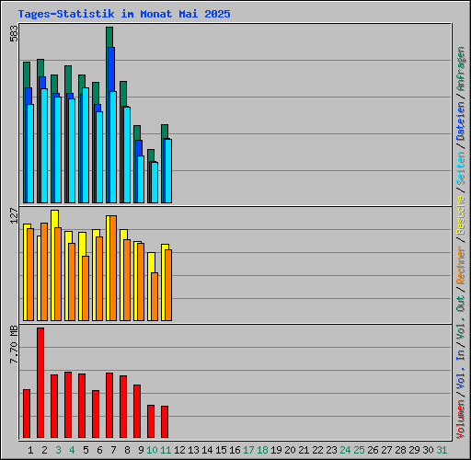Click day label '27' on the x-axis
This screenshot has height=460, width=471.
386,450
